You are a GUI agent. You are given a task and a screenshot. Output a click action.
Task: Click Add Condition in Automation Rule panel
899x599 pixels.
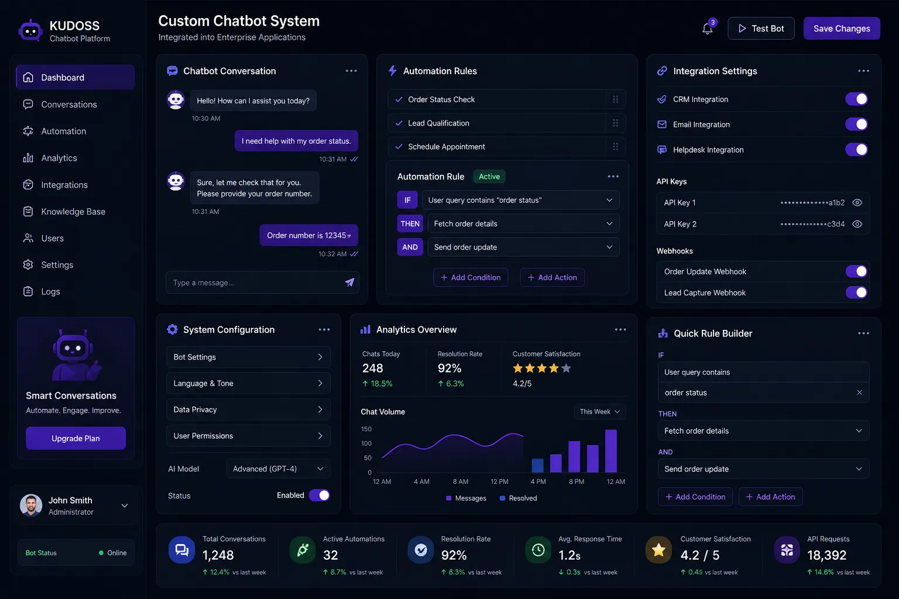[x=471, y=277]
